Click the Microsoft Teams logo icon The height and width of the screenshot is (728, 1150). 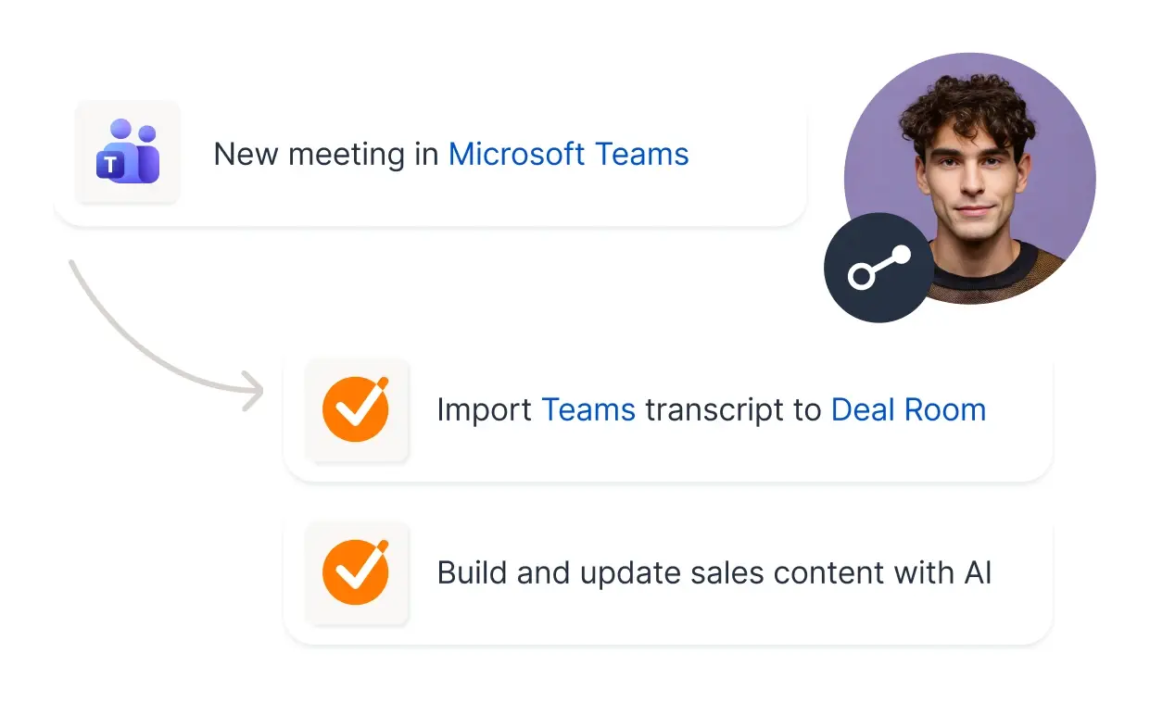coord(128,152)
